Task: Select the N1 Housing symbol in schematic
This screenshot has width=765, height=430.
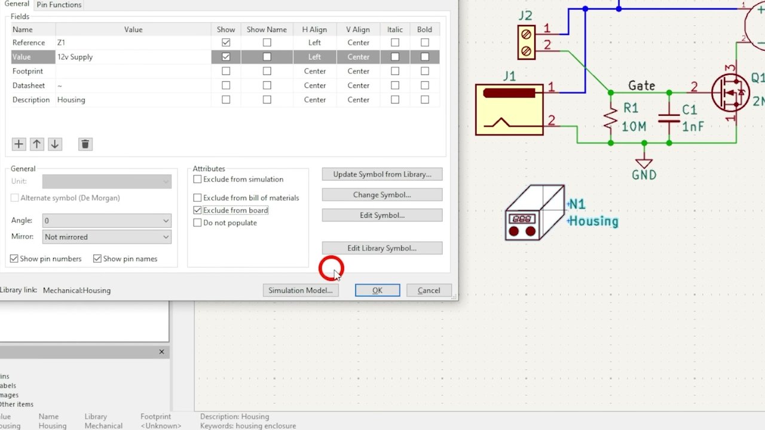Action: click(x=535, y=213)
